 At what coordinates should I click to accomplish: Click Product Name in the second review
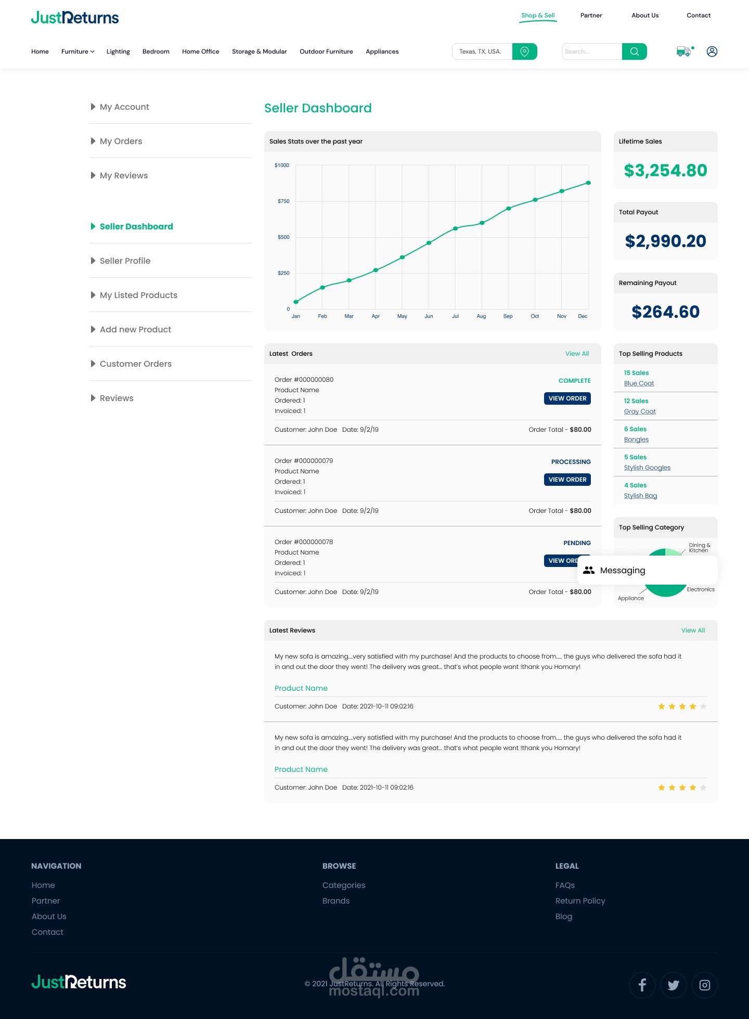[301, 769]
